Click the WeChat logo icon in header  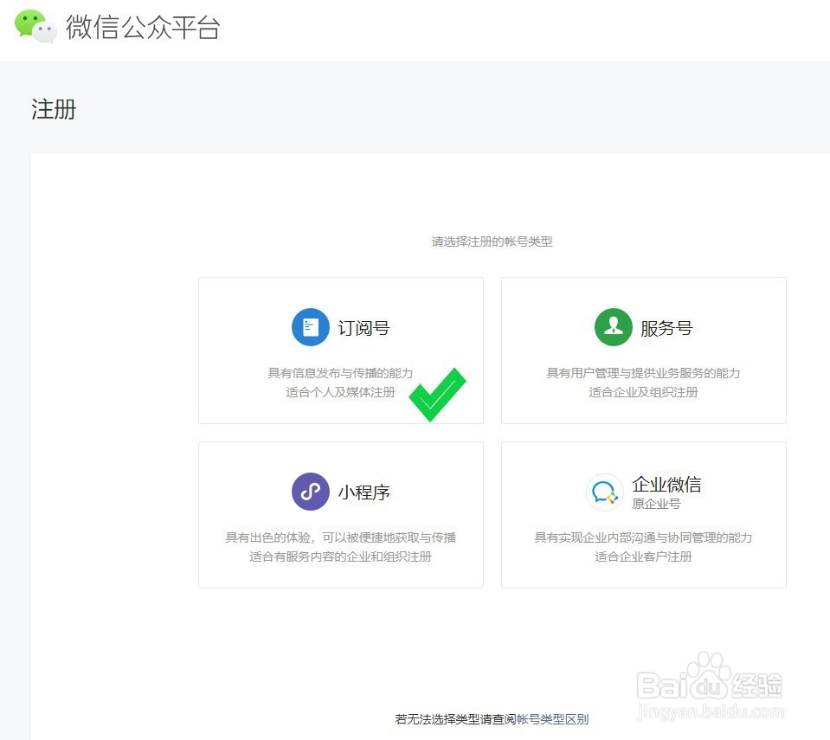point(35,26)
